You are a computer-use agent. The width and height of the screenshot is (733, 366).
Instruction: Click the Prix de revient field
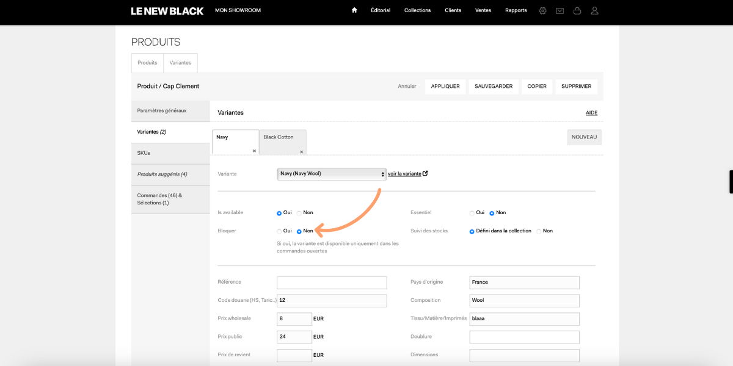294,355
